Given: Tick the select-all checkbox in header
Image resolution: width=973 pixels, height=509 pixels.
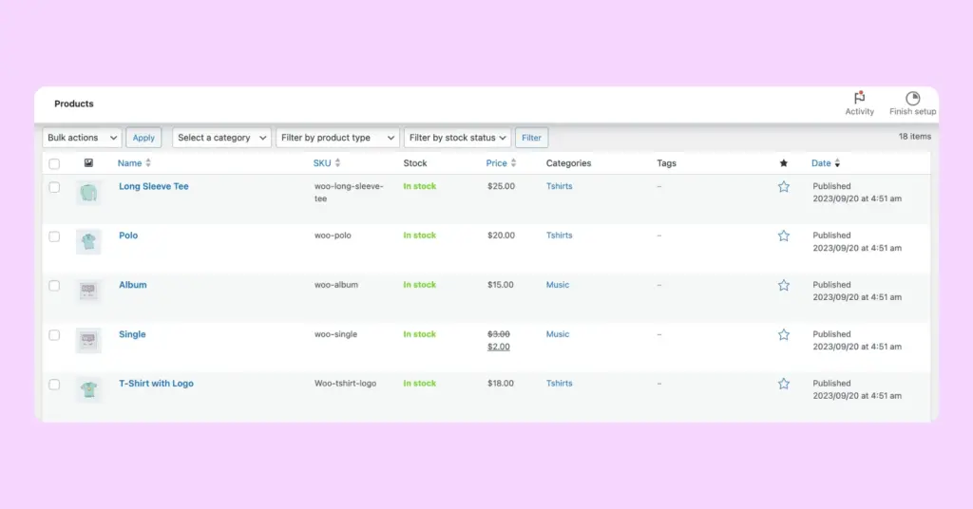Looking at the screenshot, I should point(54,164).
